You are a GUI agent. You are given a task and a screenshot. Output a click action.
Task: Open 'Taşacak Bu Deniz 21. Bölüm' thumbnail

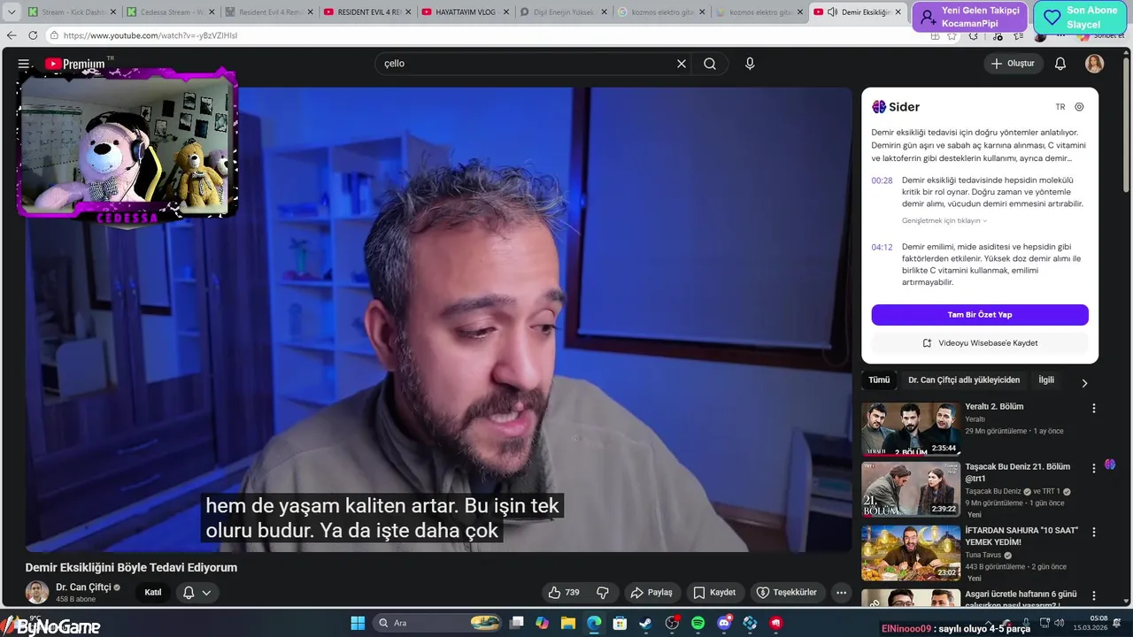911,489
